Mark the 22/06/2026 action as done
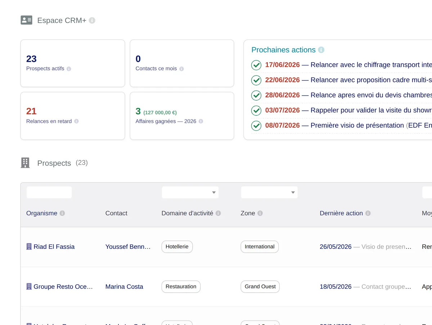Screen dimensions: 432x325 [256, 80]
